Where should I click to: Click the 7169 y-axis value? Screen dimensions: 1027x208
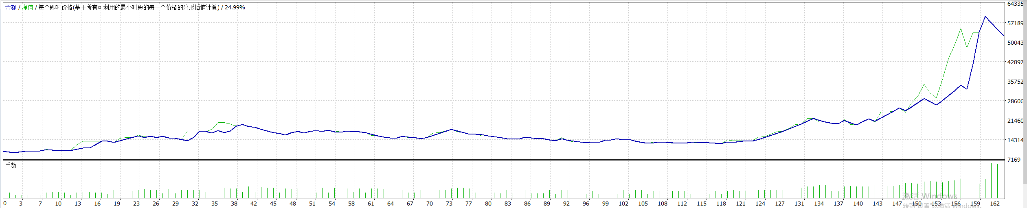(x=1014, y=160)
